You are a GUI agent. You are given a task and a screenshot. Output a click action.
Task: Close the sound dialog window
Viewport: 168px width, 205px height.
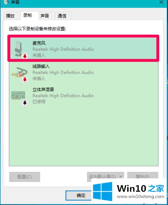pyautogui.click(x=161, y=2)
